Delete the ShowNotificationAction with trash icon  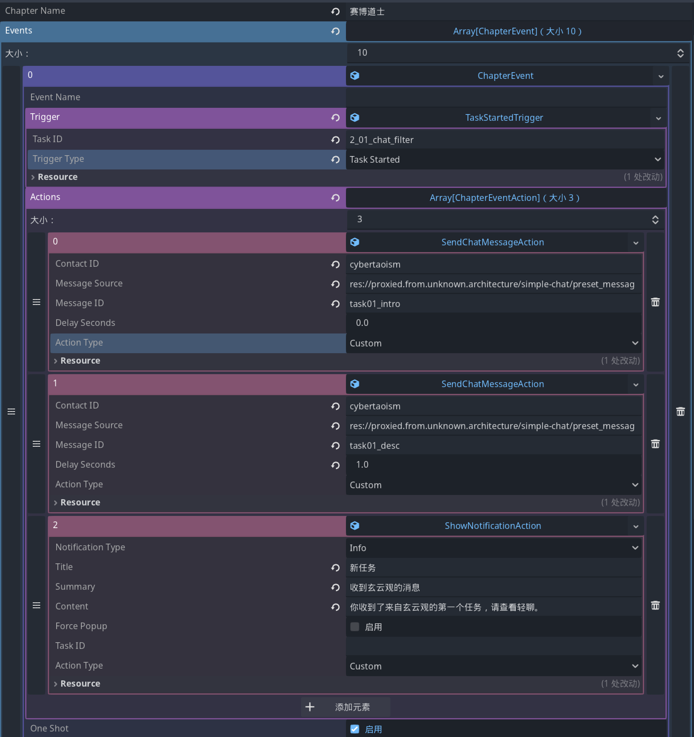(x=655, y=605)
